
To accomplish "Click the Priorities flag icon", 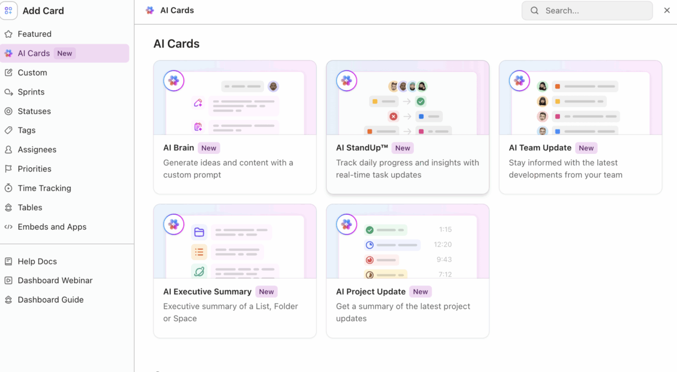I will pos(8,169).
